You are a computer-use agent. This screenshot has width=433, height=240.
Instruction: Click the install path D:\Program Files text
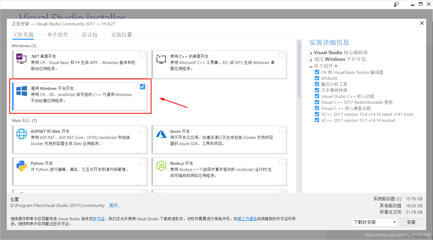[58, 205]
